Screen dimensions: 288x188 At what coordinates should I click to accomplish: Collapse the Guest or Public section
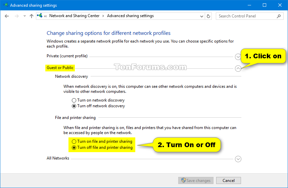238,68
